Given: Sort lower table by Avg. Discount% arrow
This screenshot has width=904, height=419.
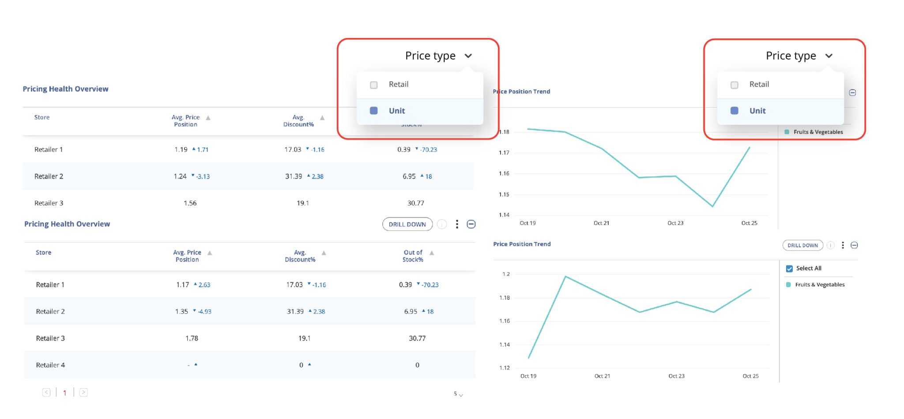Looking at the screenshot, I should point(324,253).
